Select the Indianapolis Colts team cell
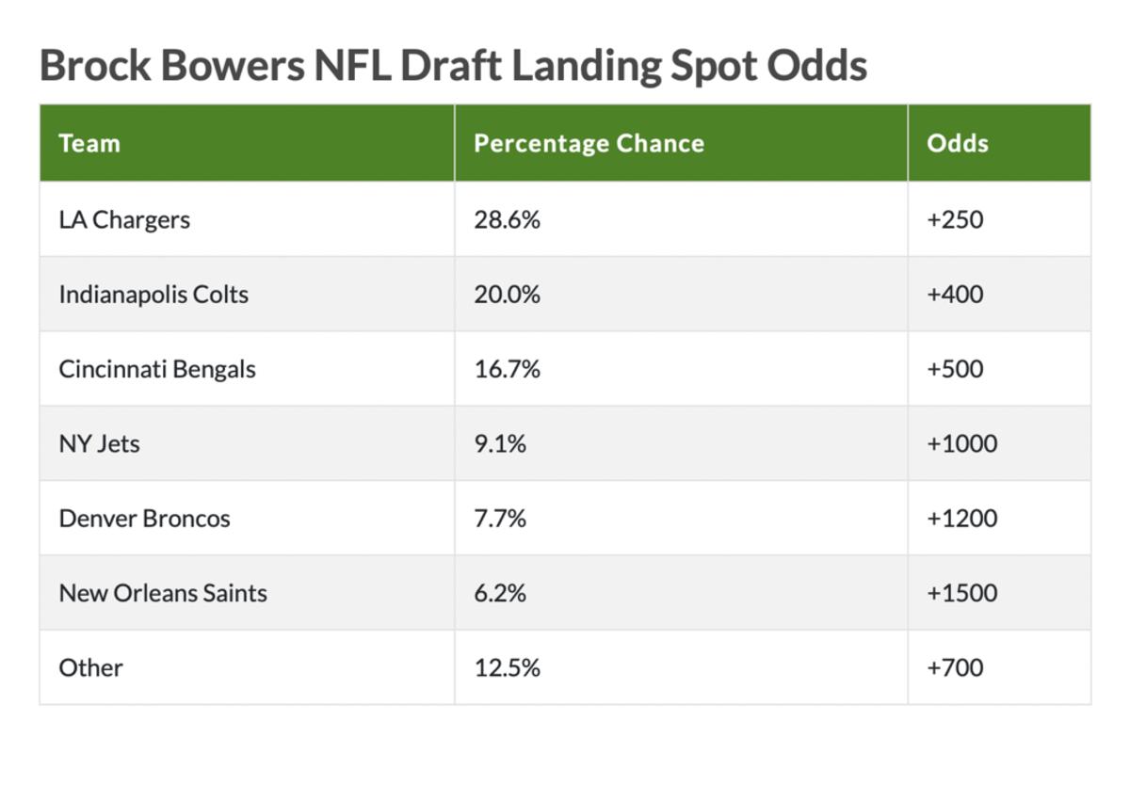This screenshot has width=1130, height=785. (x=247, y=294)
